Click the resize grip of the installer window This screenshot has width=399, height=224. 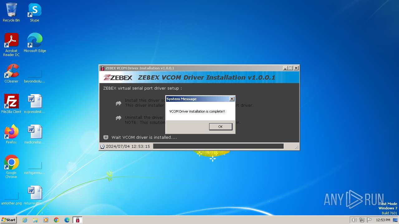click(x=297, y=147)
